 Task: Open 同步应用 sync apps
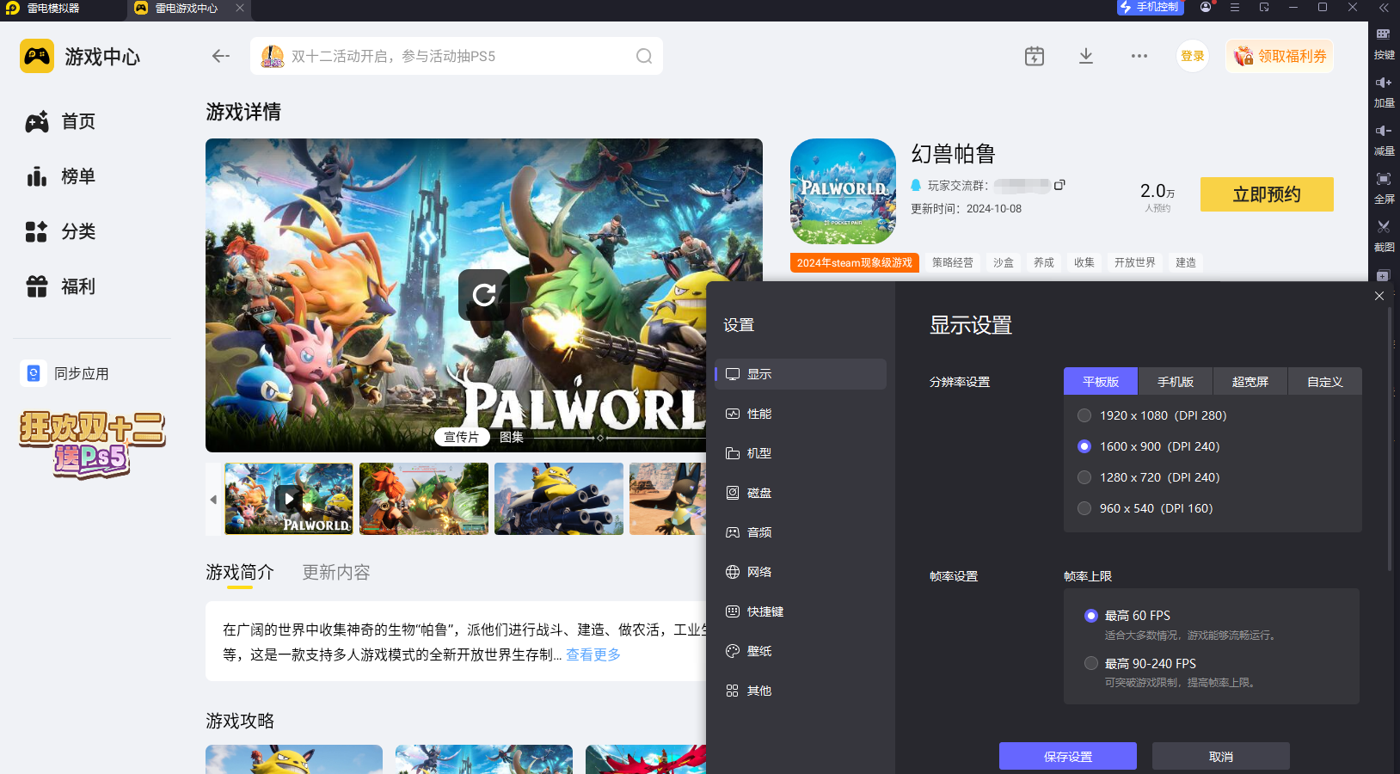coord(65,373)
